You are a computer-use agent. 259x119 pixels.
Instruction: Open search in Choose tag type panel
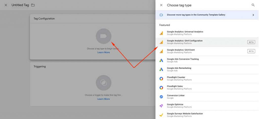point(253,5)
